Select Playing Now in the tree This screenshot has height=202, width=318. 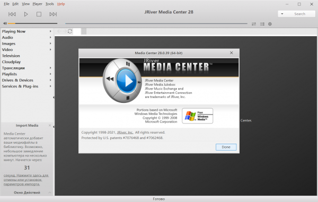[x=14, y=31]
